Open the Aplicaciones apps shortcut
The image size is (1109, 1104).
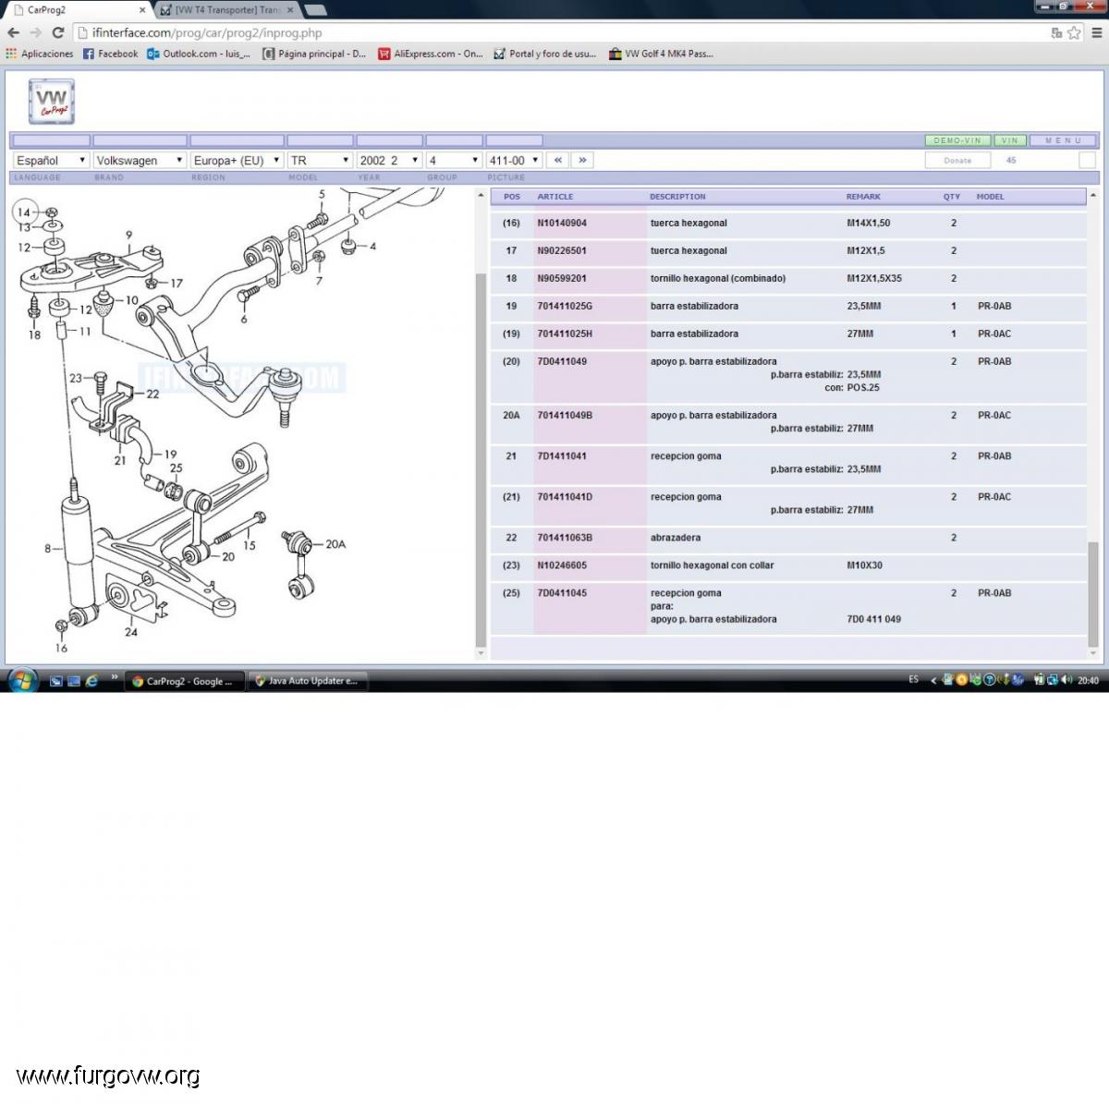click(x=40, y=54)
